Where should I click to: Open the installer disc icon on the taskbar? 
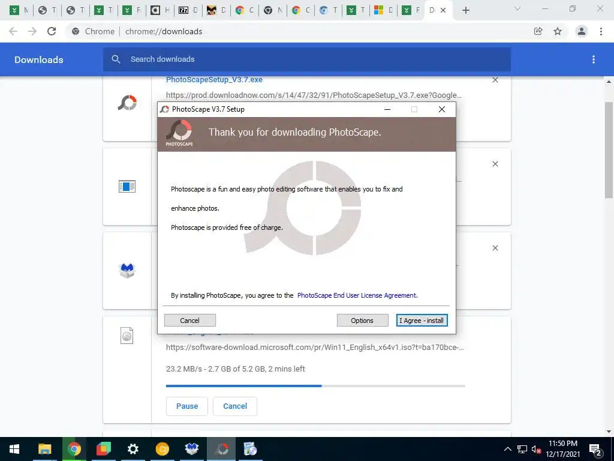click(250, 449)
